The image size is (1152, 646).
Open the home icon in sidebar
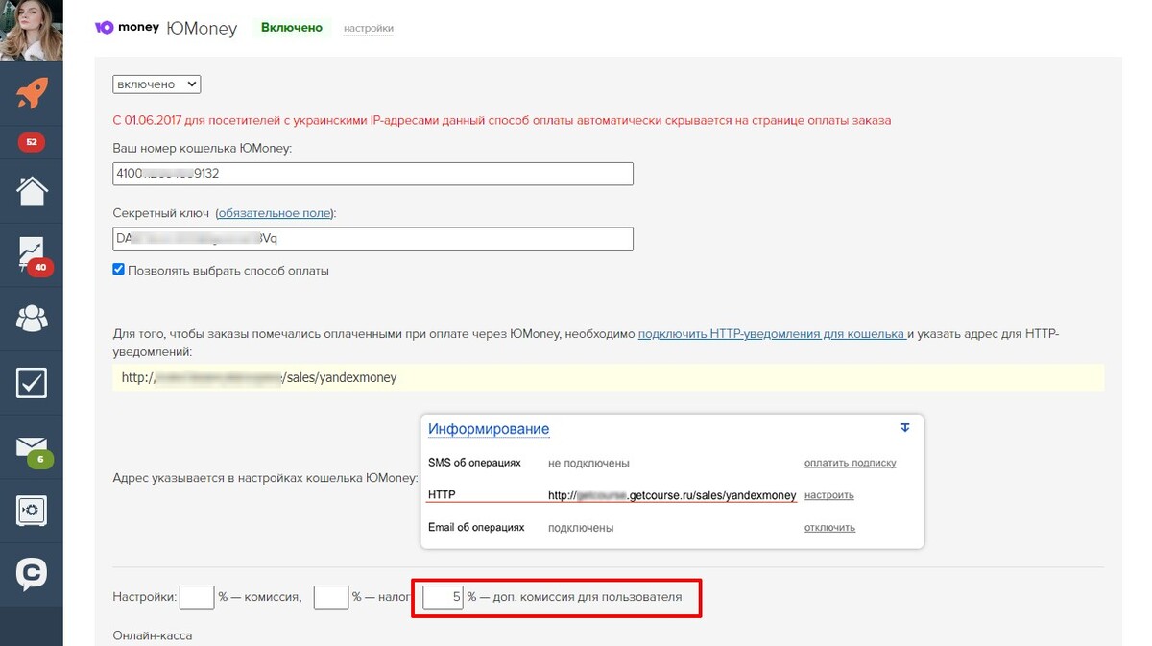pyautogui.click(x=32, y=190)
